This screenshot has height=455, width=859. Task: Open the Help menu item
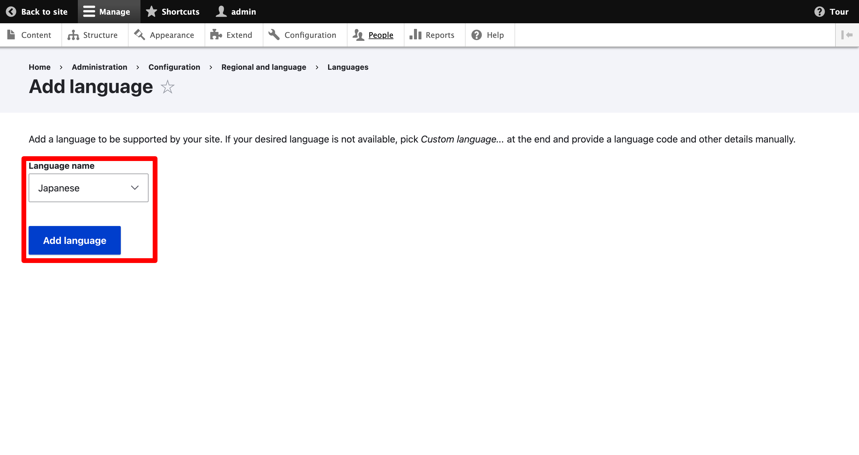coord(495,35)
